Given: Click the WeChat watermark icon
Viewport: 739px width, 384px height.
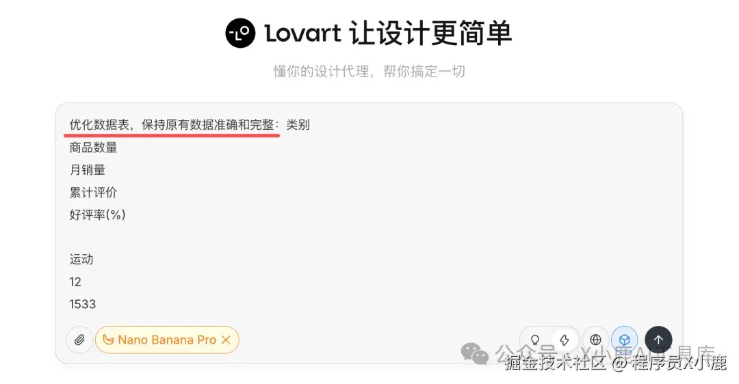Looking at the screenshot, I should (x=475, y=353).
